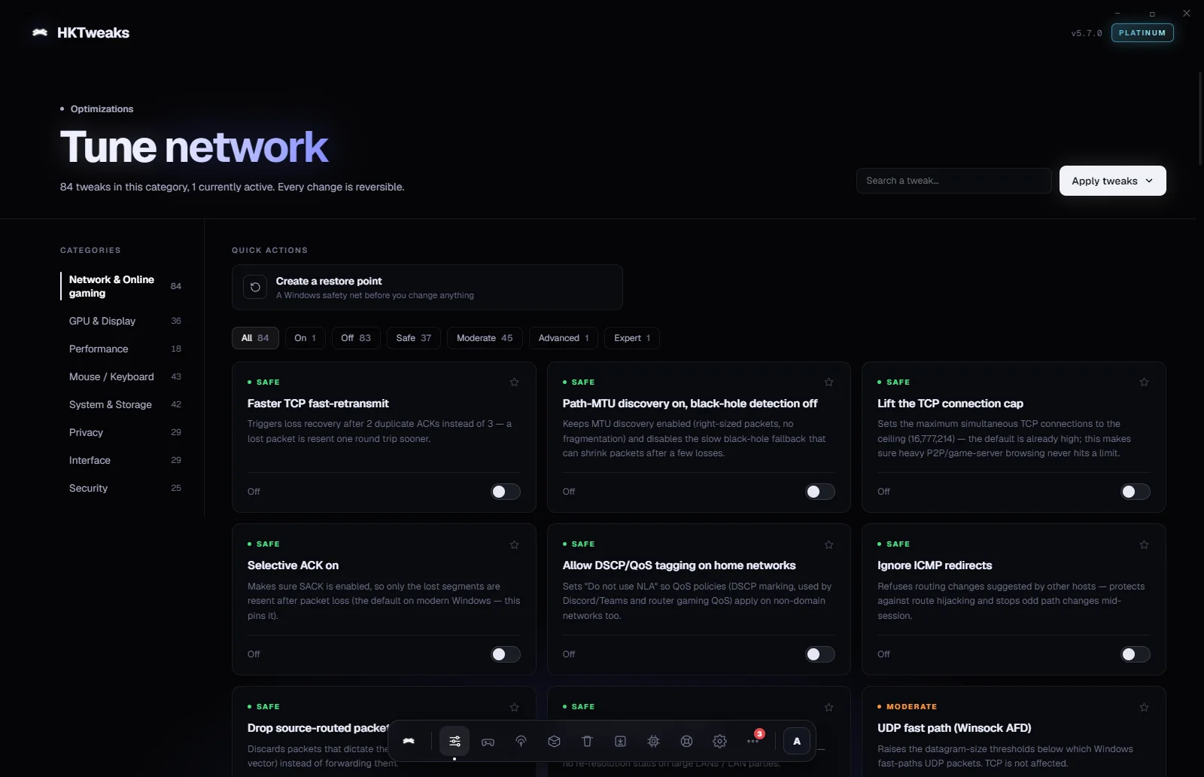1204x777 pixels.
Task: Star the Path-MTU discovery tweak
Action: (x=829, y=382)
